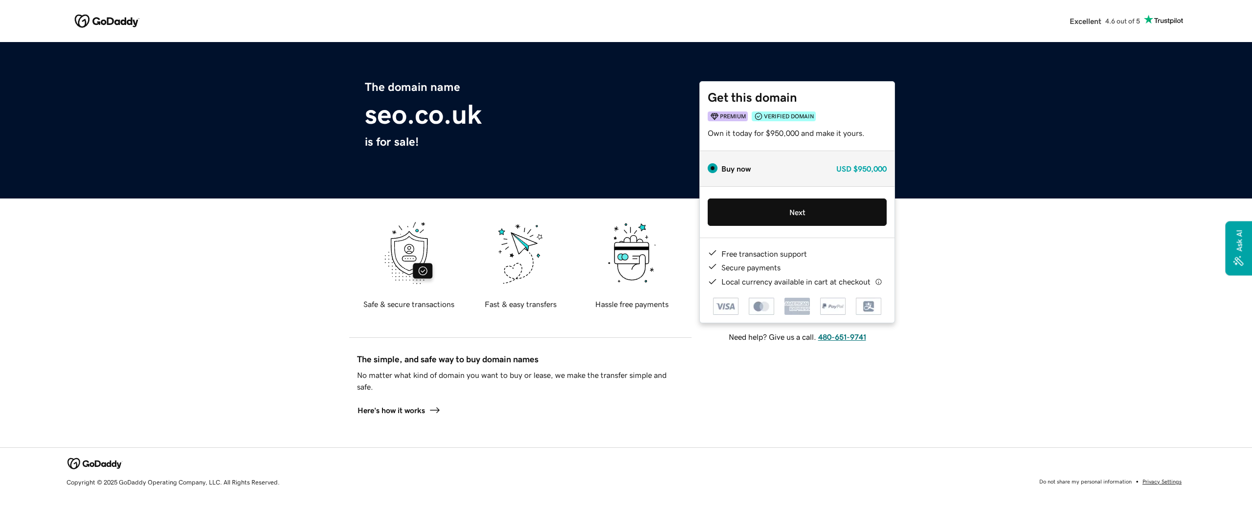Open Privacy Settings

click(1162, 482)
